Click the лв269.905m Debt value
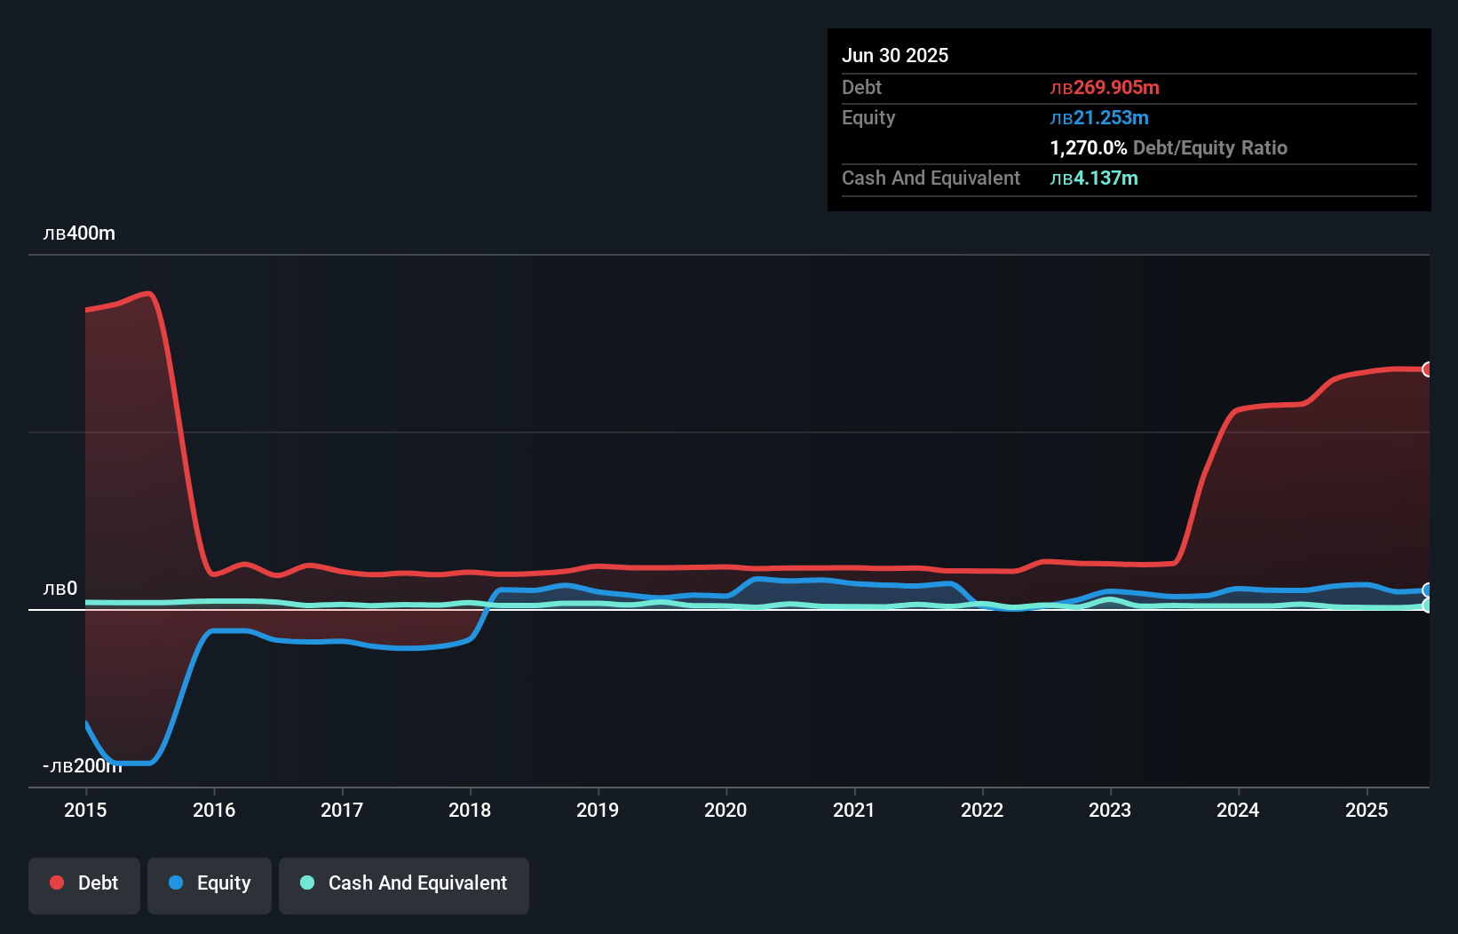 (1105, 88)
